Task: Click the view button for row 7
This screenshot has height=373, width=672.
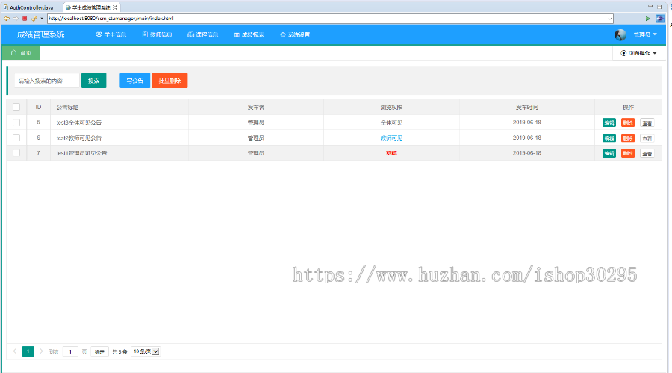Action: [x=647, y=153]
